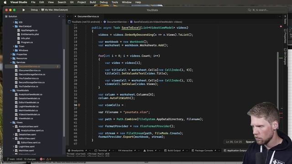Select the Debug configuration dropdown
Image resolution: width=292 pixels, height=164 pixels.
34,10
